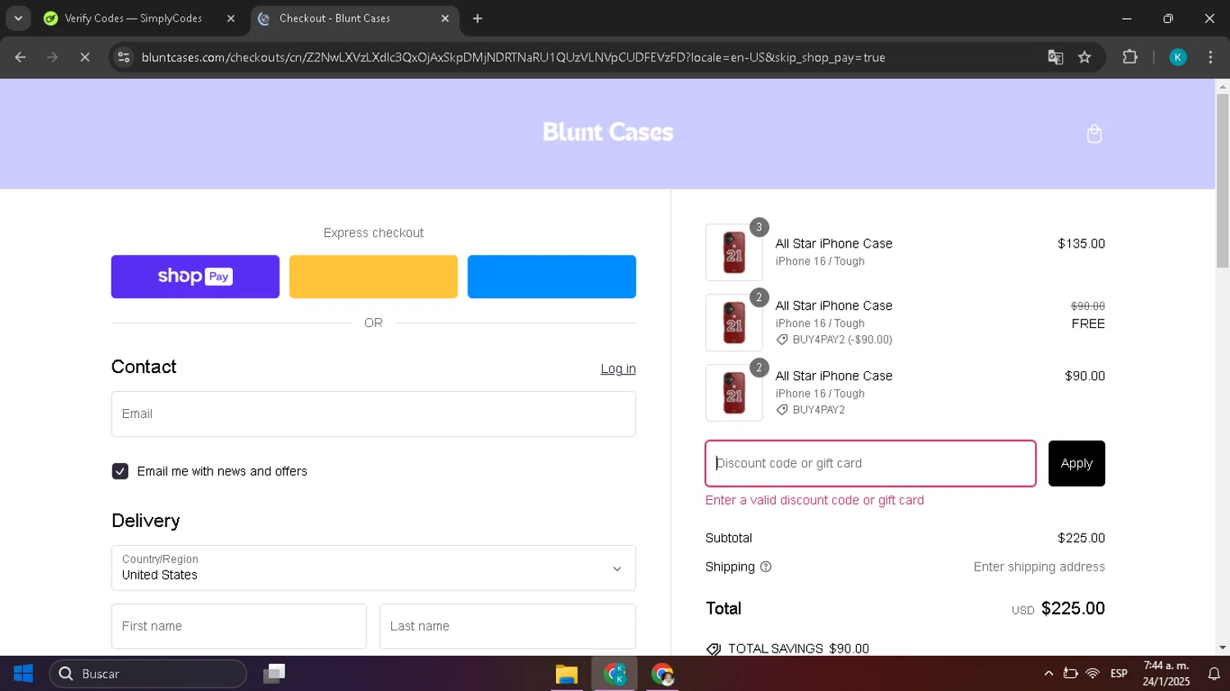Bookmark this page with the star icon
The width and height of the screenshot is (1230, 691).
[x=1085, y=57]
